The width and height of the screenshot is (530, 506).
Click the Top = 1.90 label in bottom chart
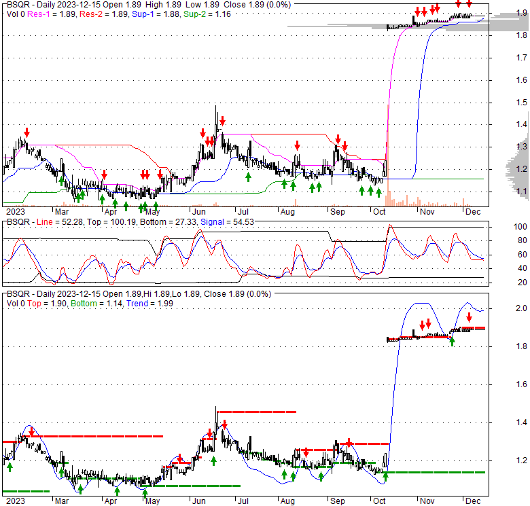point(48,304)
